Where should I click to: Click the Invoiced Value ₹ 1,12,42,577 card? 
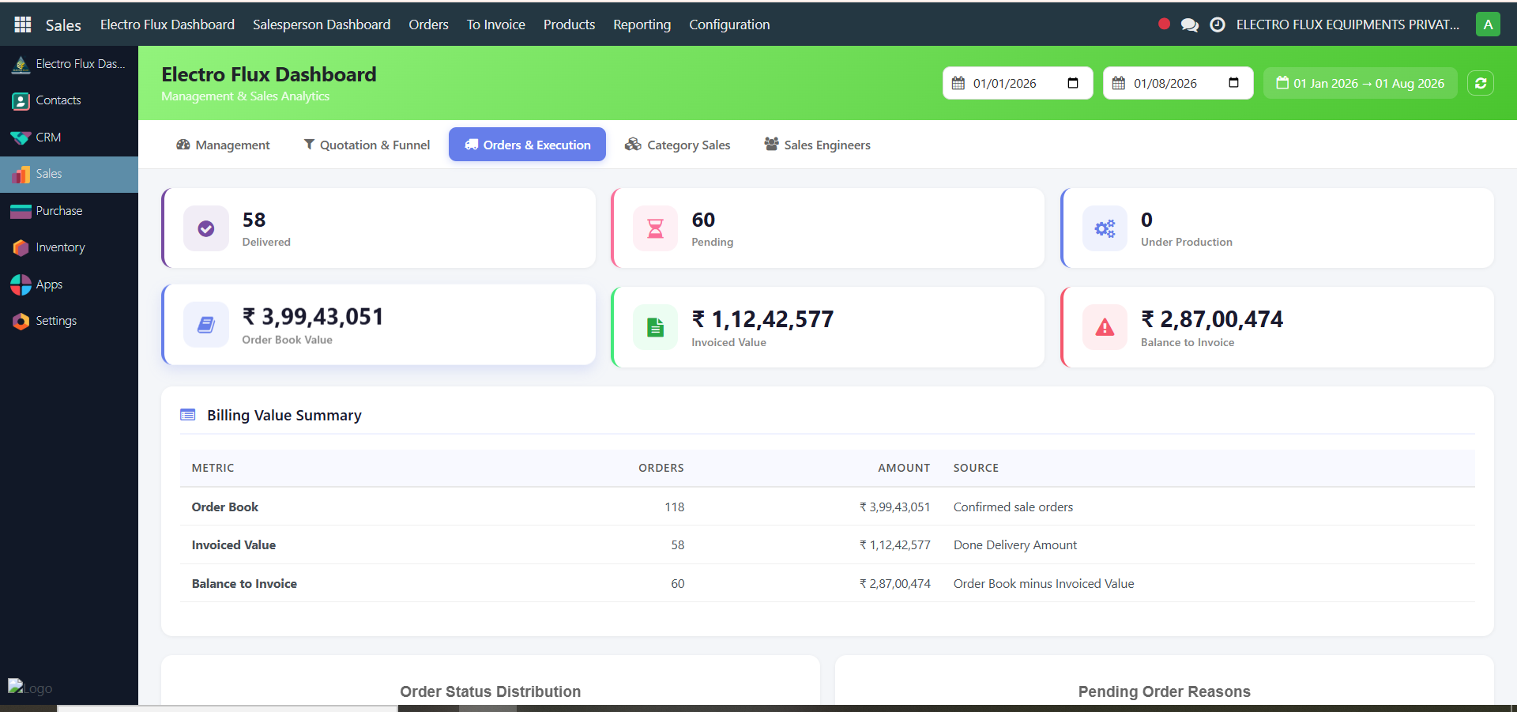click(827, 327)
